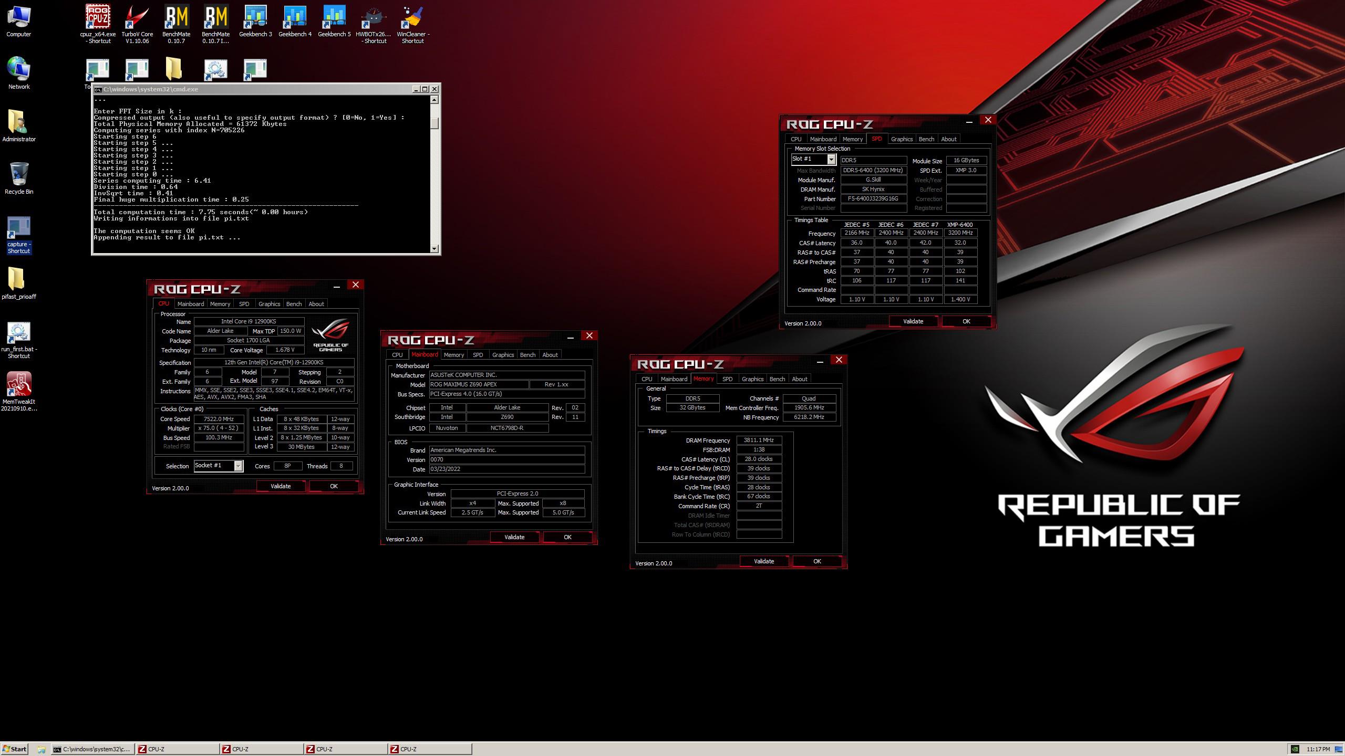Select the run_first.bat shortcut icon

click(18, 340)
